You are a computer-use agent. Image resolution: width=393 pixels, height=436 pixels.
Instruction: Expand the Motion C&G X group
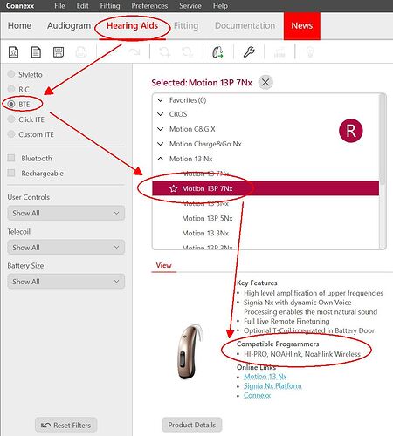tap(161, 129)
